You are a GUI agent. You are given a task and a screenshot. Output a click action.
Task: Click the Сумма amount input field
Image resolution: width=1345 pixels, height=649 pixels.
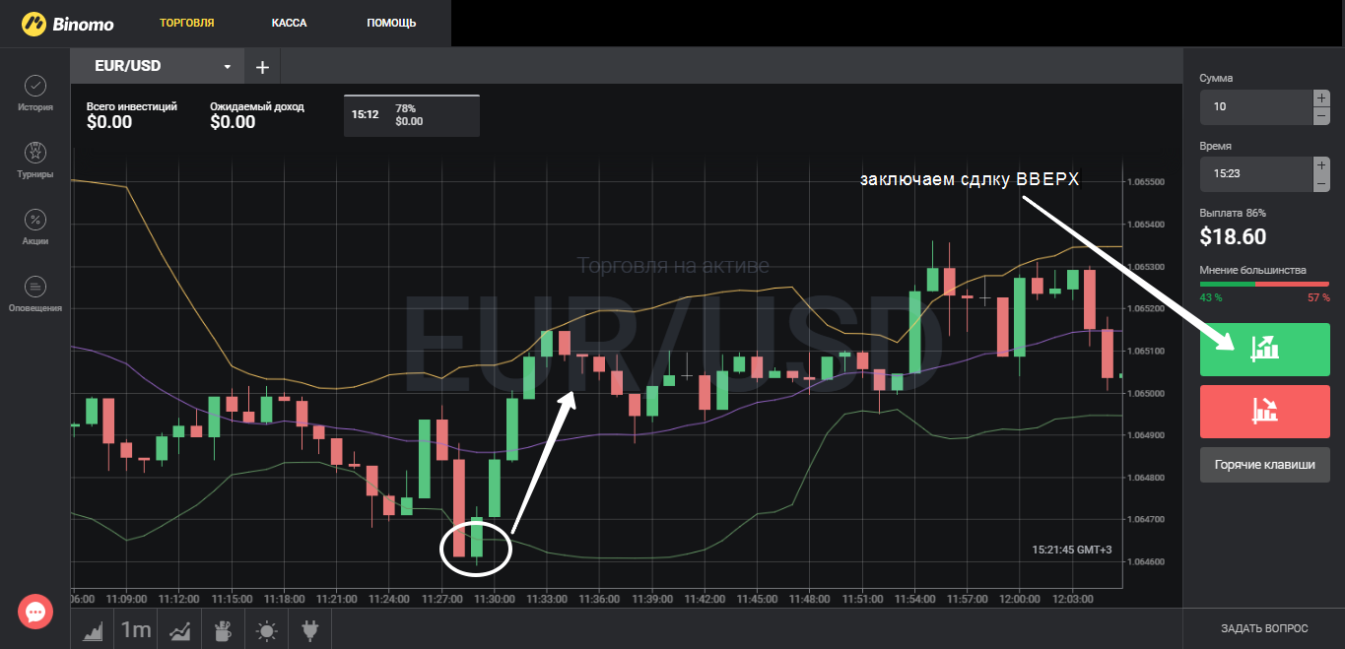click(1255, 106)
